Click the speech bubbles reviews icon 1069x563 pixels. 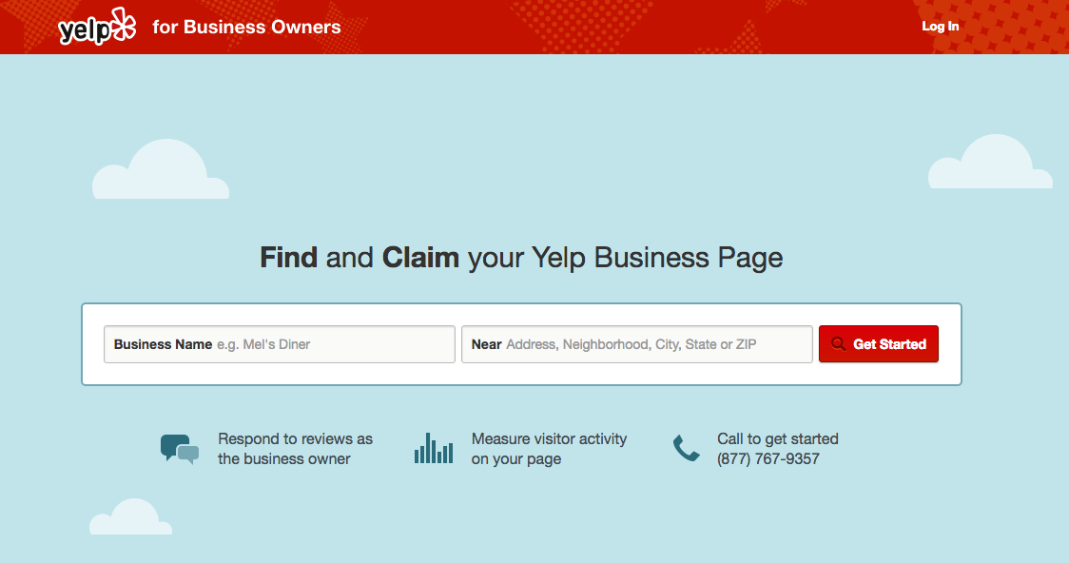click(x=180, y=449)
